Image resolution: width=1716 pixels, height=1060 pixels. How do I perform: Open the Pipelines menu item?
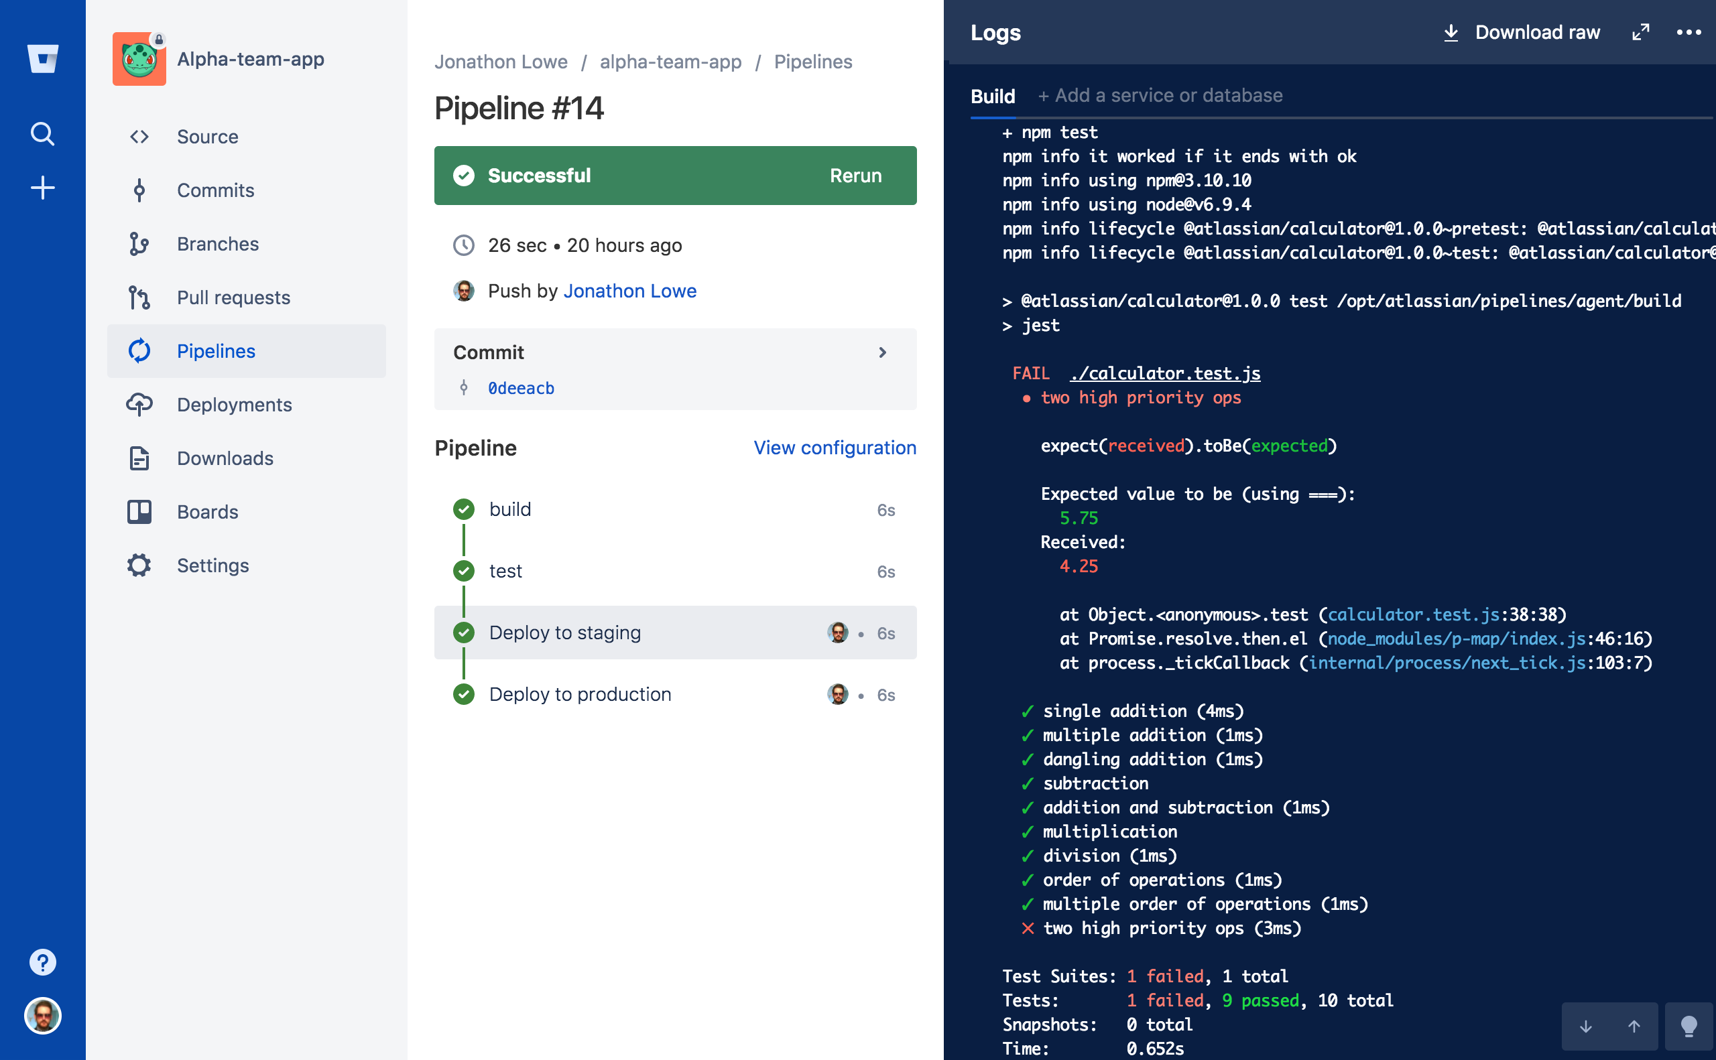pos(214,350)
